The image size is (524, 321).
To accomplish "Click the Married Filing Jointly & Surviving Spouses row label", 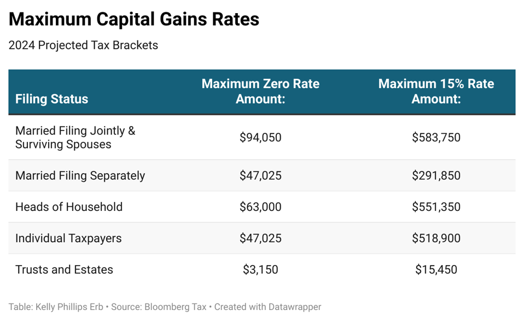I will coord(75,137).
